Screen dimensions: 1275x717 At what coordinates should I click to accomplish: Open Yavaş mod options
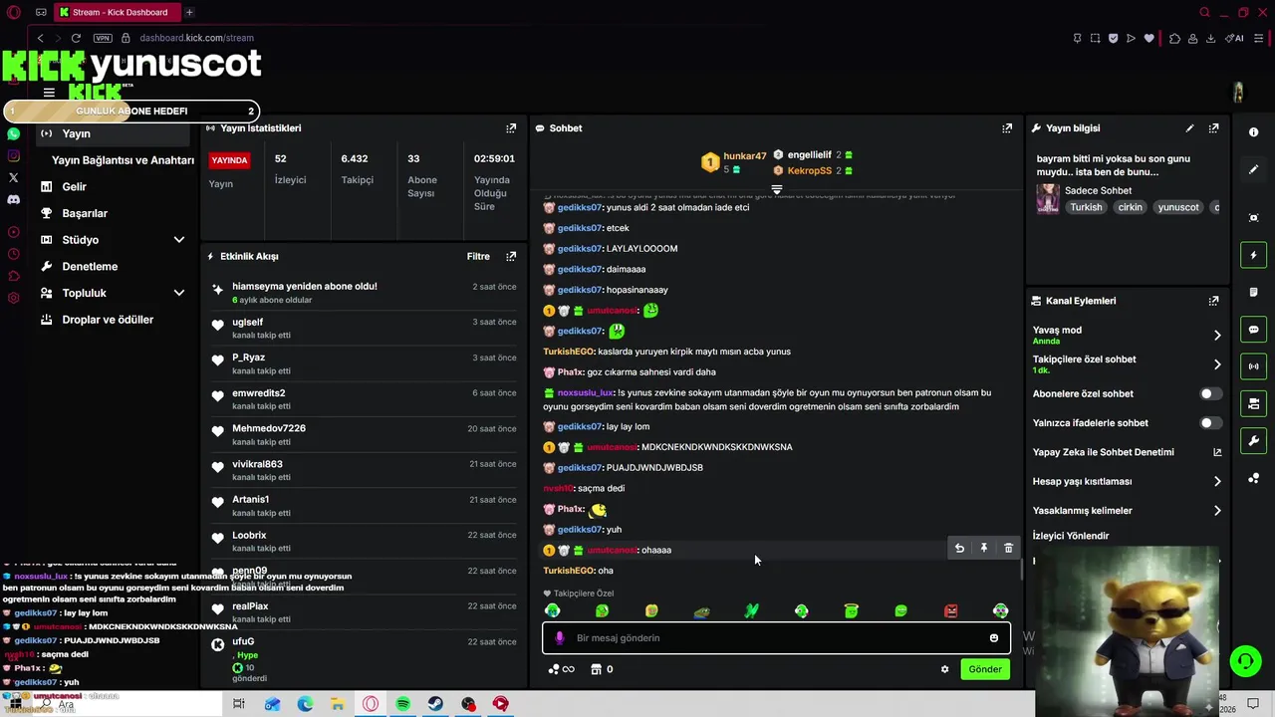(1127, 336)
